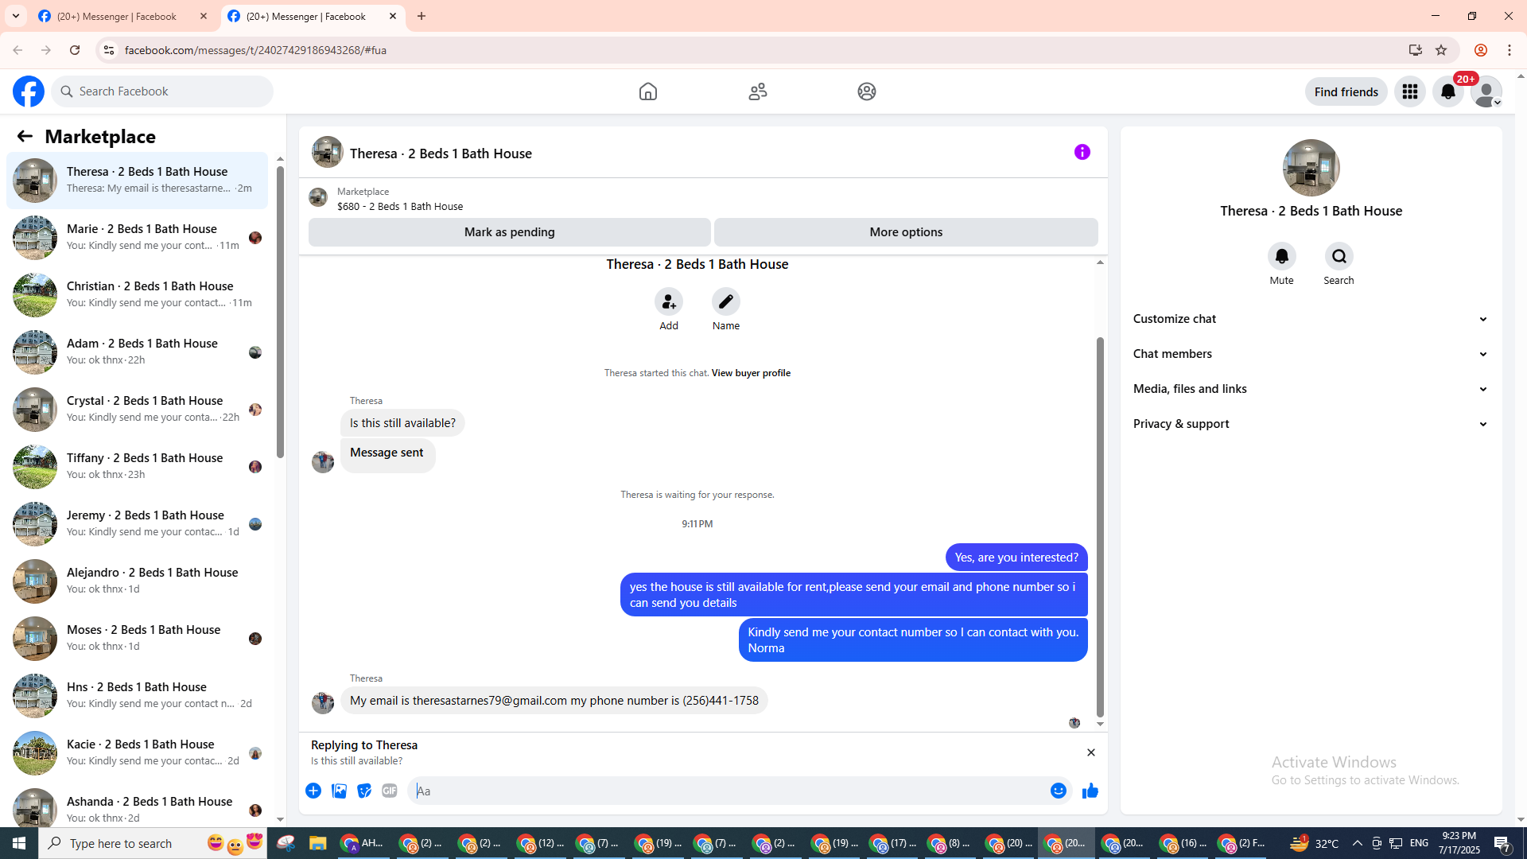This screenshot has width=1527, height=859.
Task: Close the active Messenger tab
Action: (393, 16)
